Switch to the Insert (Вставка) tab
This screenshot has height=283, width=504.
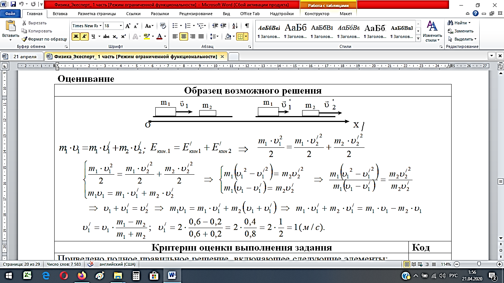tap(60, 14)
